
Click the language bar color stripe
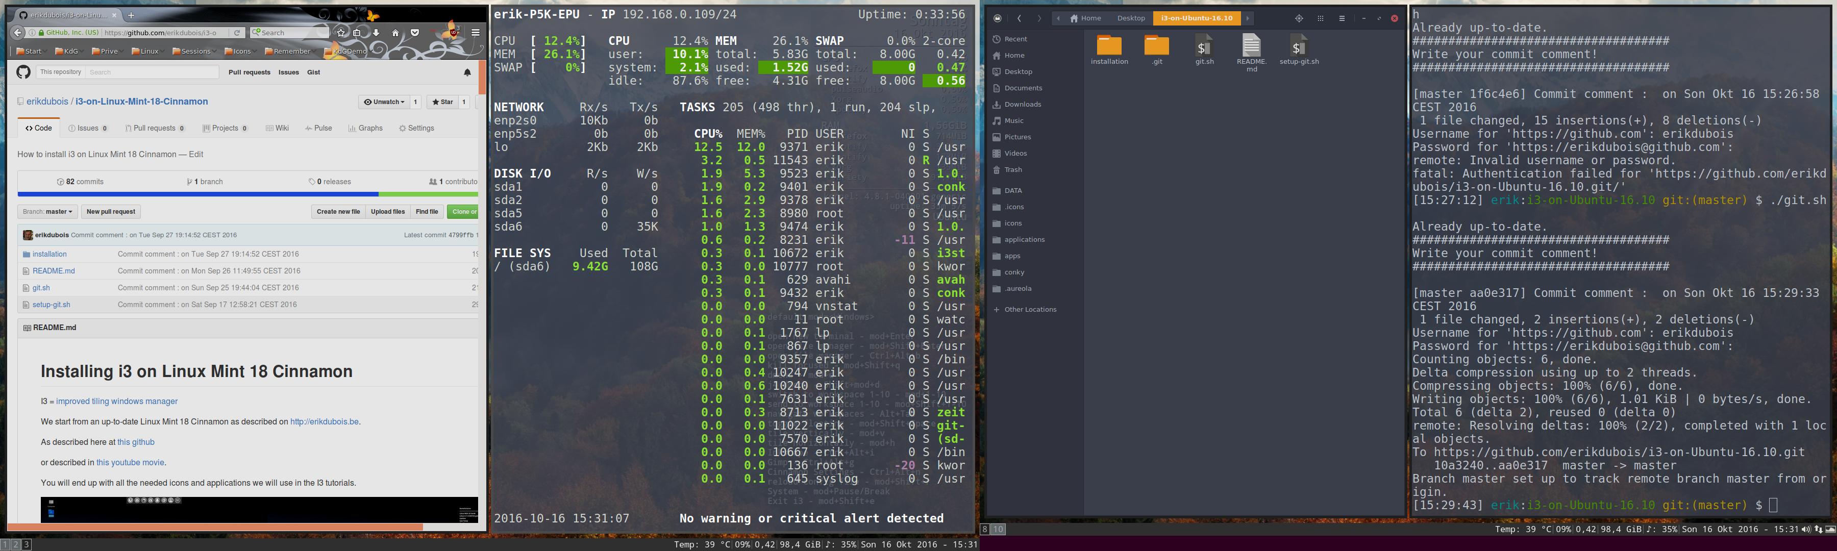[x=247, y=194]
